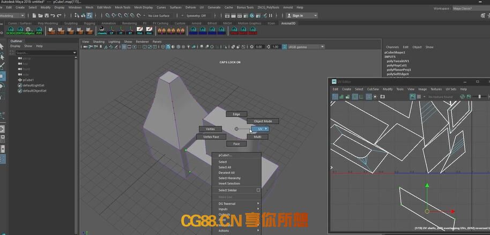Select polyPlanarProj1 in channel box inputs
This screenshot has width=490, height=235.
(399, 70)
